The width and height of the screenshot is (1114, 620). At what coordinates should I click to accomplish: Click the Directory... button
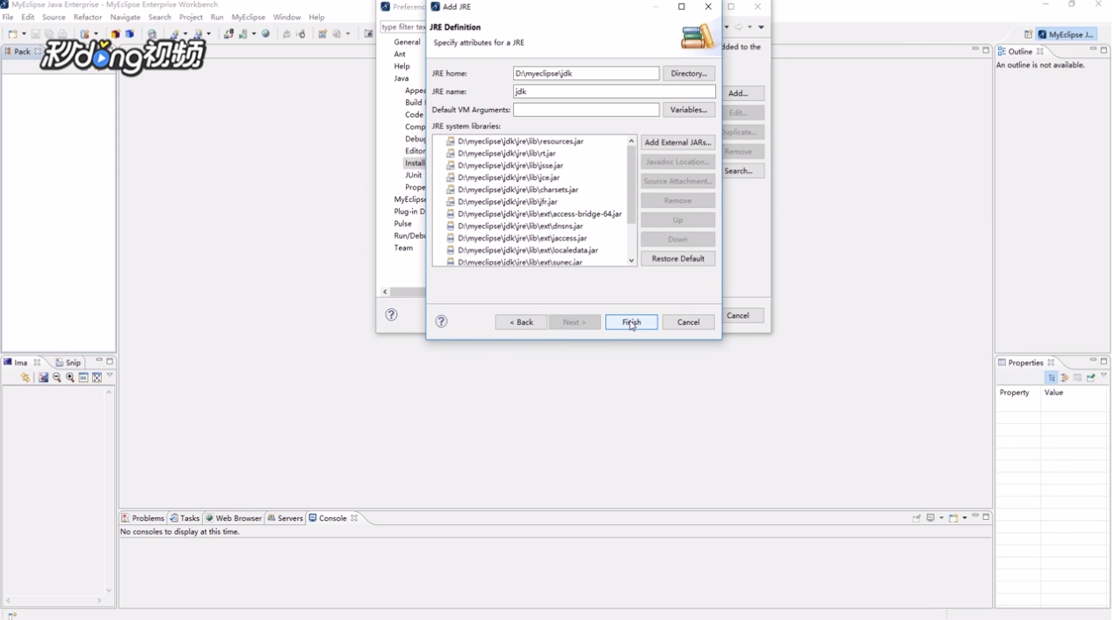coord(689,74)
